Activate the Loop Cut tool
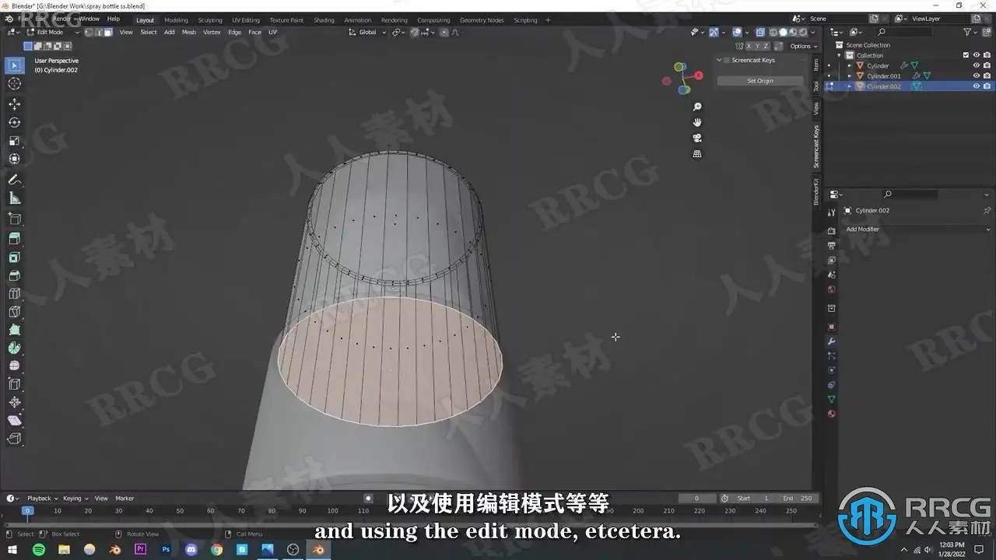The height and width of the screenshot is (560, 996). point(14,293)
